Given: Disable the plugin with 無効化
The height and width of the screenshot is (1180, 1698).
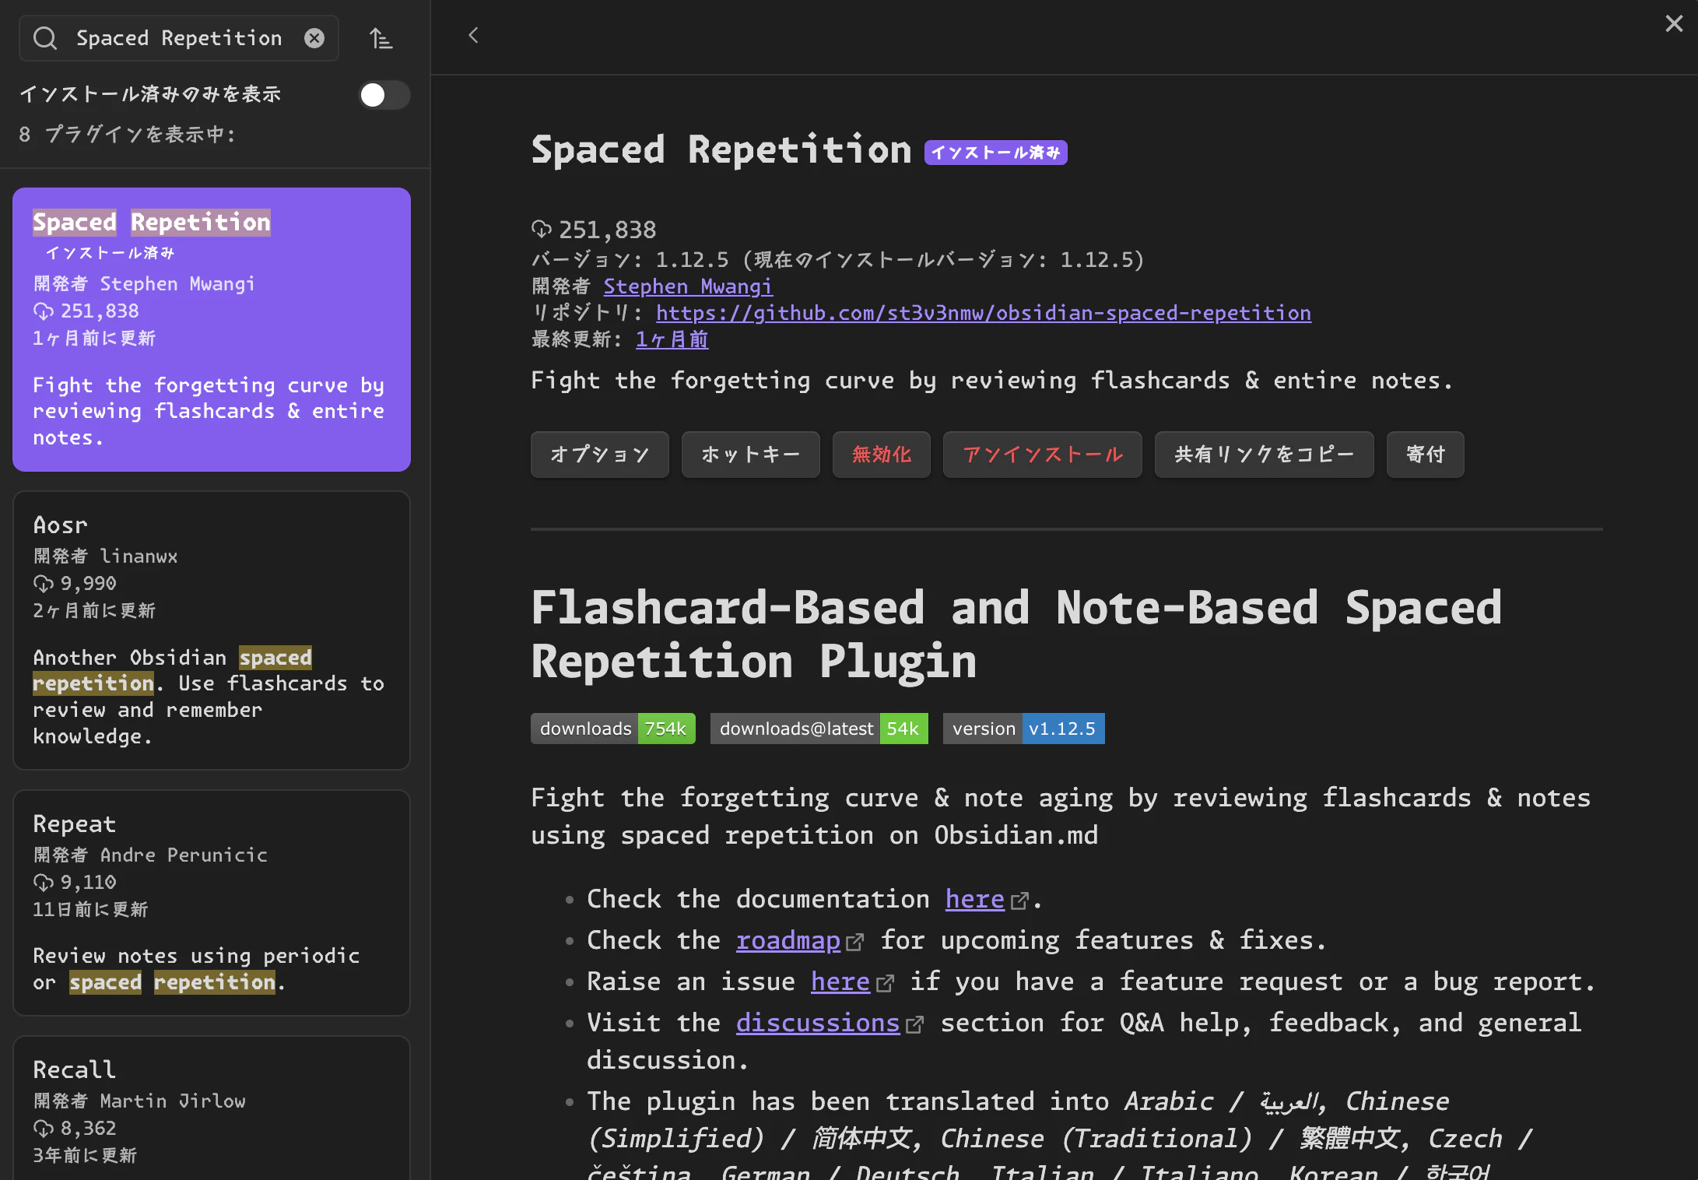Looking at the screenshot, I should [x=882, y=455].
